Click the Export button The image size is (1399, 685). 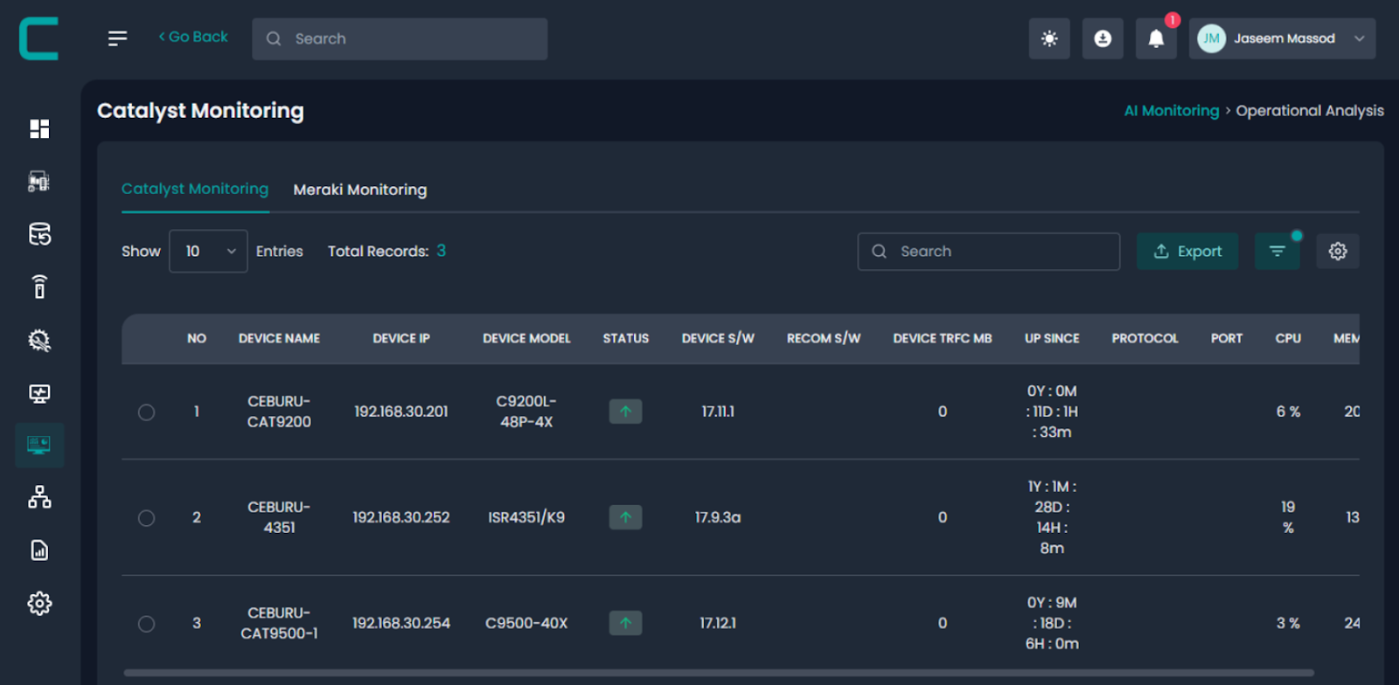pos(1187,252)
